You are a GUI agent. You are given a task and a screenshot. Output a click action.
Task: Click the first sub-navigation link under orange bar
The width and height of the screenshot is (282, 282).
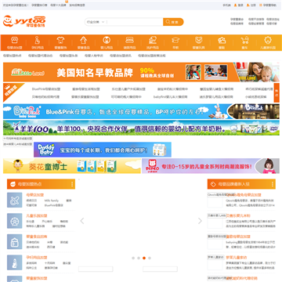click(13, 56)
